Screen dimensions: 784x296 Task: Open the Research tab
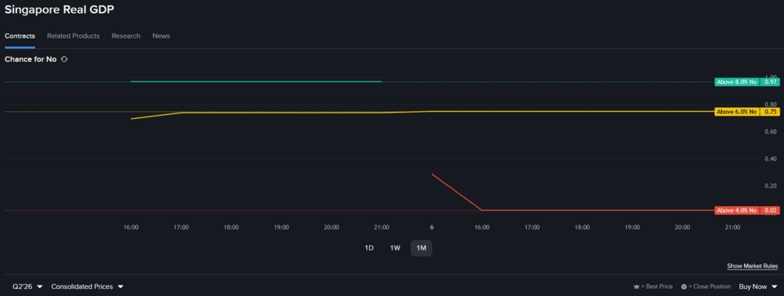(x=126, y=36)
